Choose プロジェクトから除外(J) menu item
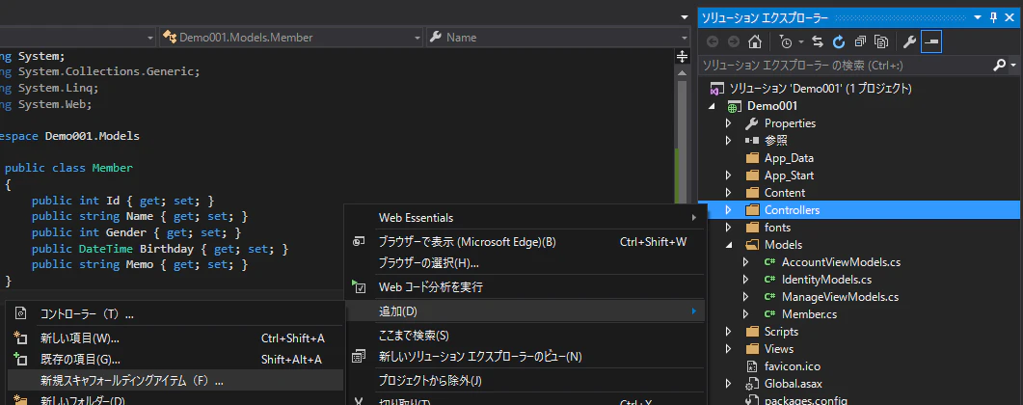The width and height of the screenshot is (1023, 405). pos(525,380)
